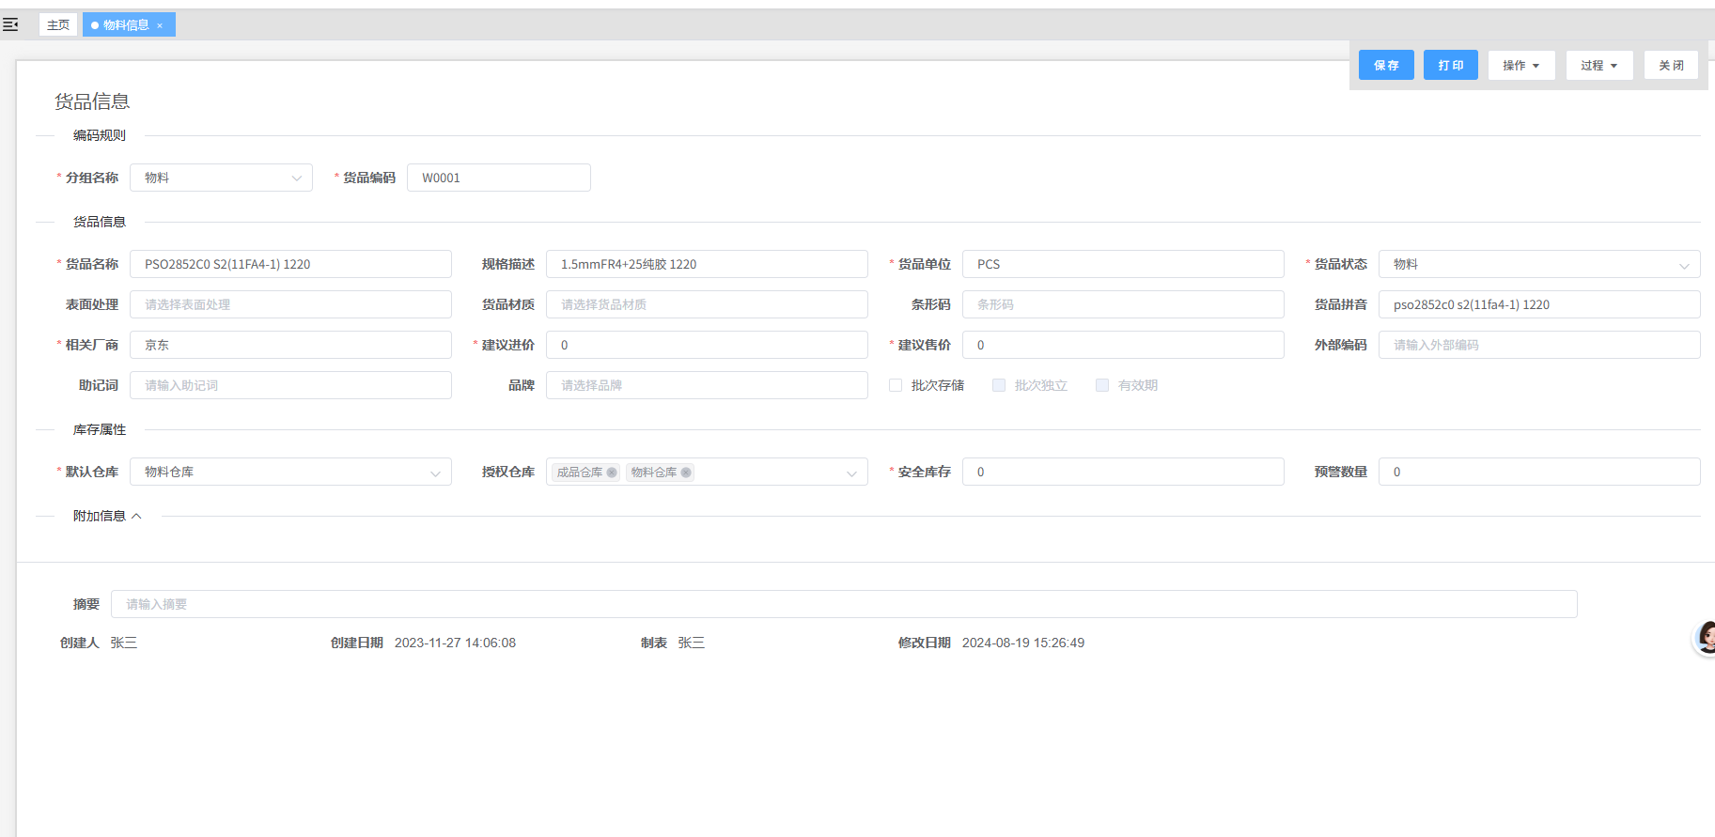Open the 分组名称 dropdown
Viewport: 1715px width, 837px height.
click(221, 178)
